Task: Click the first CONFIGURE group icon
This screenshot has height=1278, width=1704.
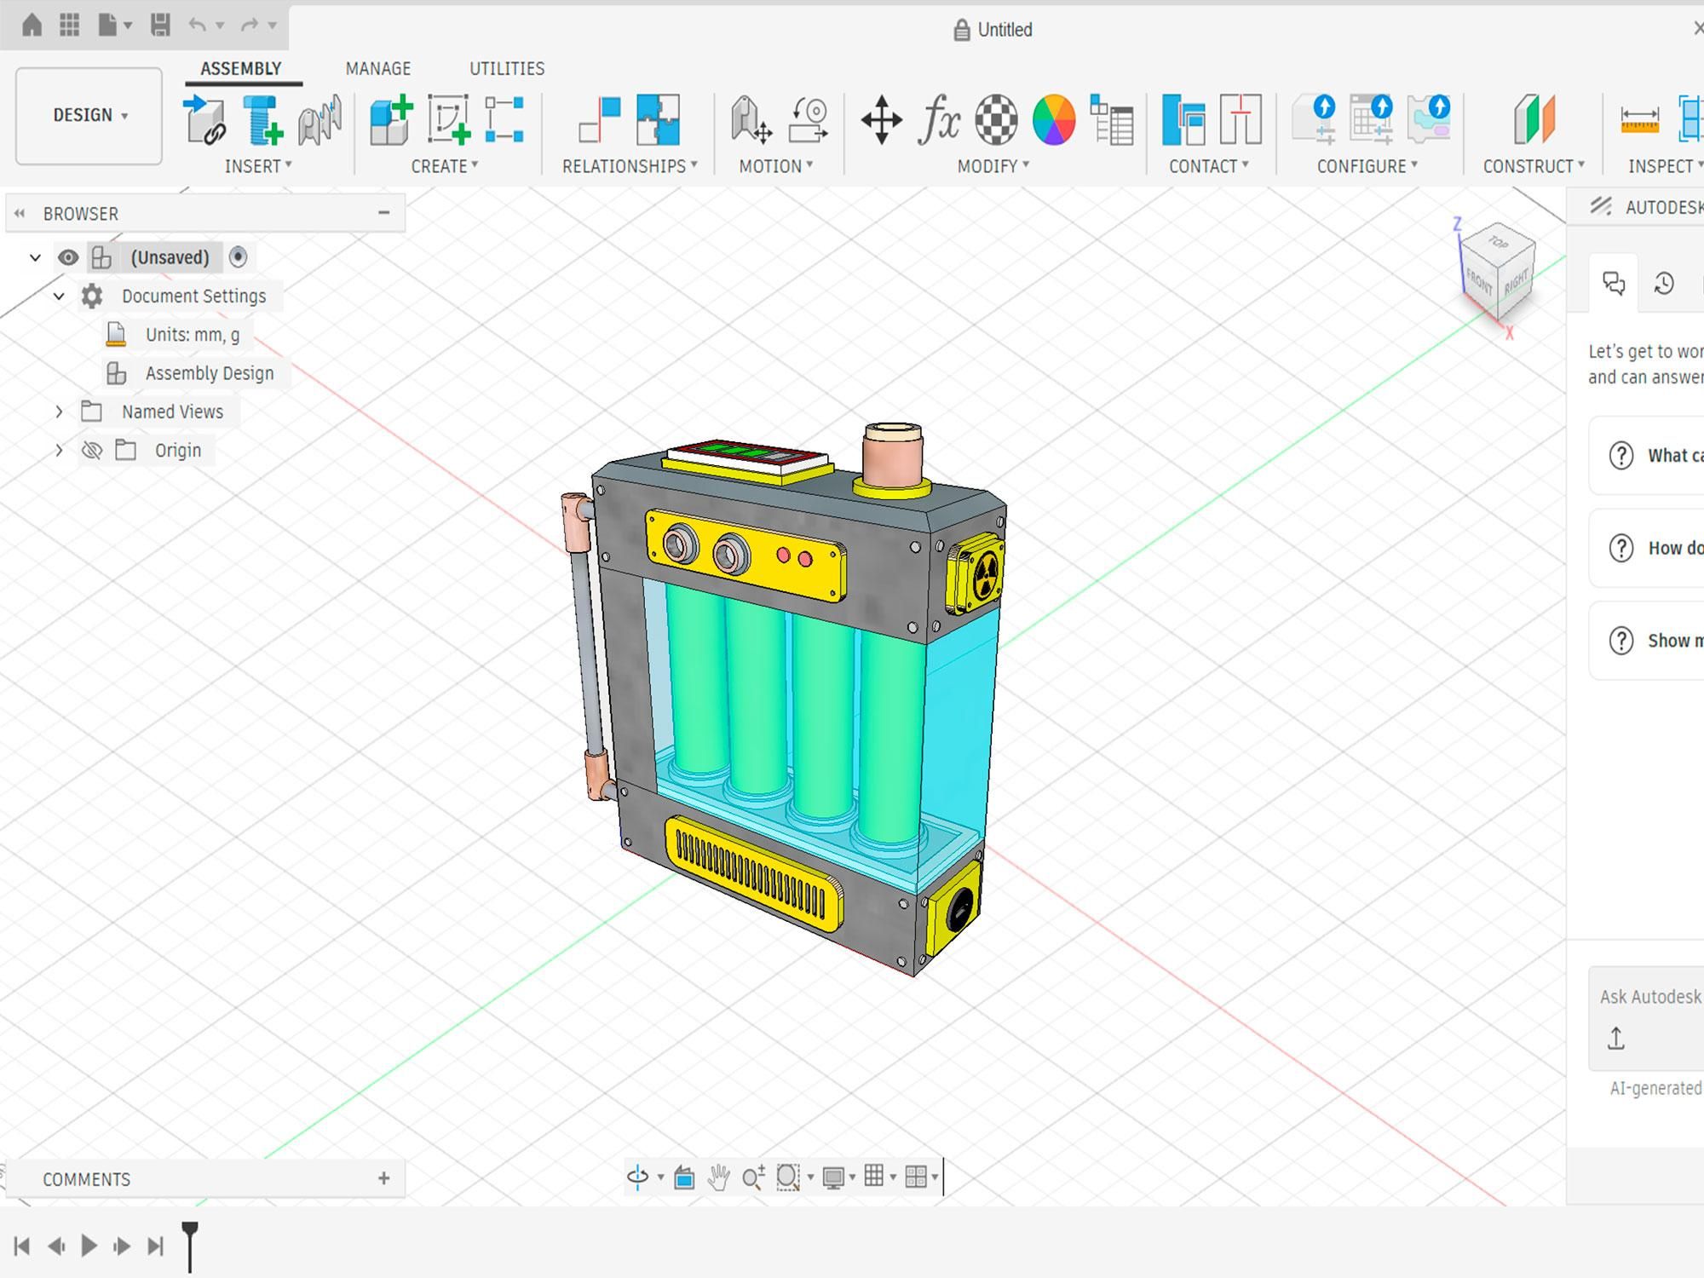Action: tap(1313, 119)
